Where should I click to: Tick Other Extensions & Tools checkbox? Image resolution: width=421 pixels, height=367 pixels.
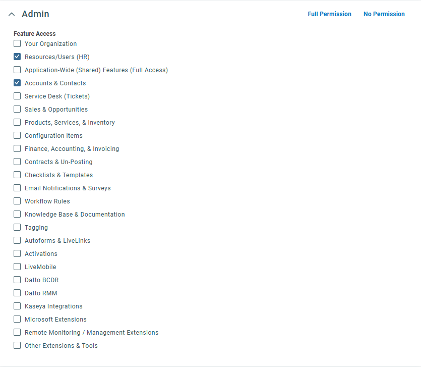tap(17, 345)
